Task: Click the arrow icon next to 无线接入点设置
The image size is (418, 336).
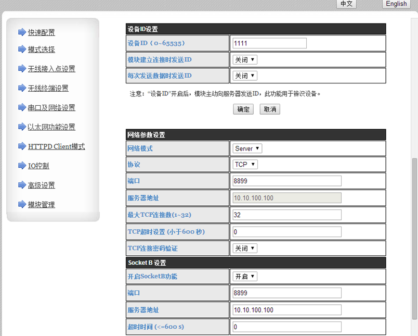Action: click(x=22, y=69)
